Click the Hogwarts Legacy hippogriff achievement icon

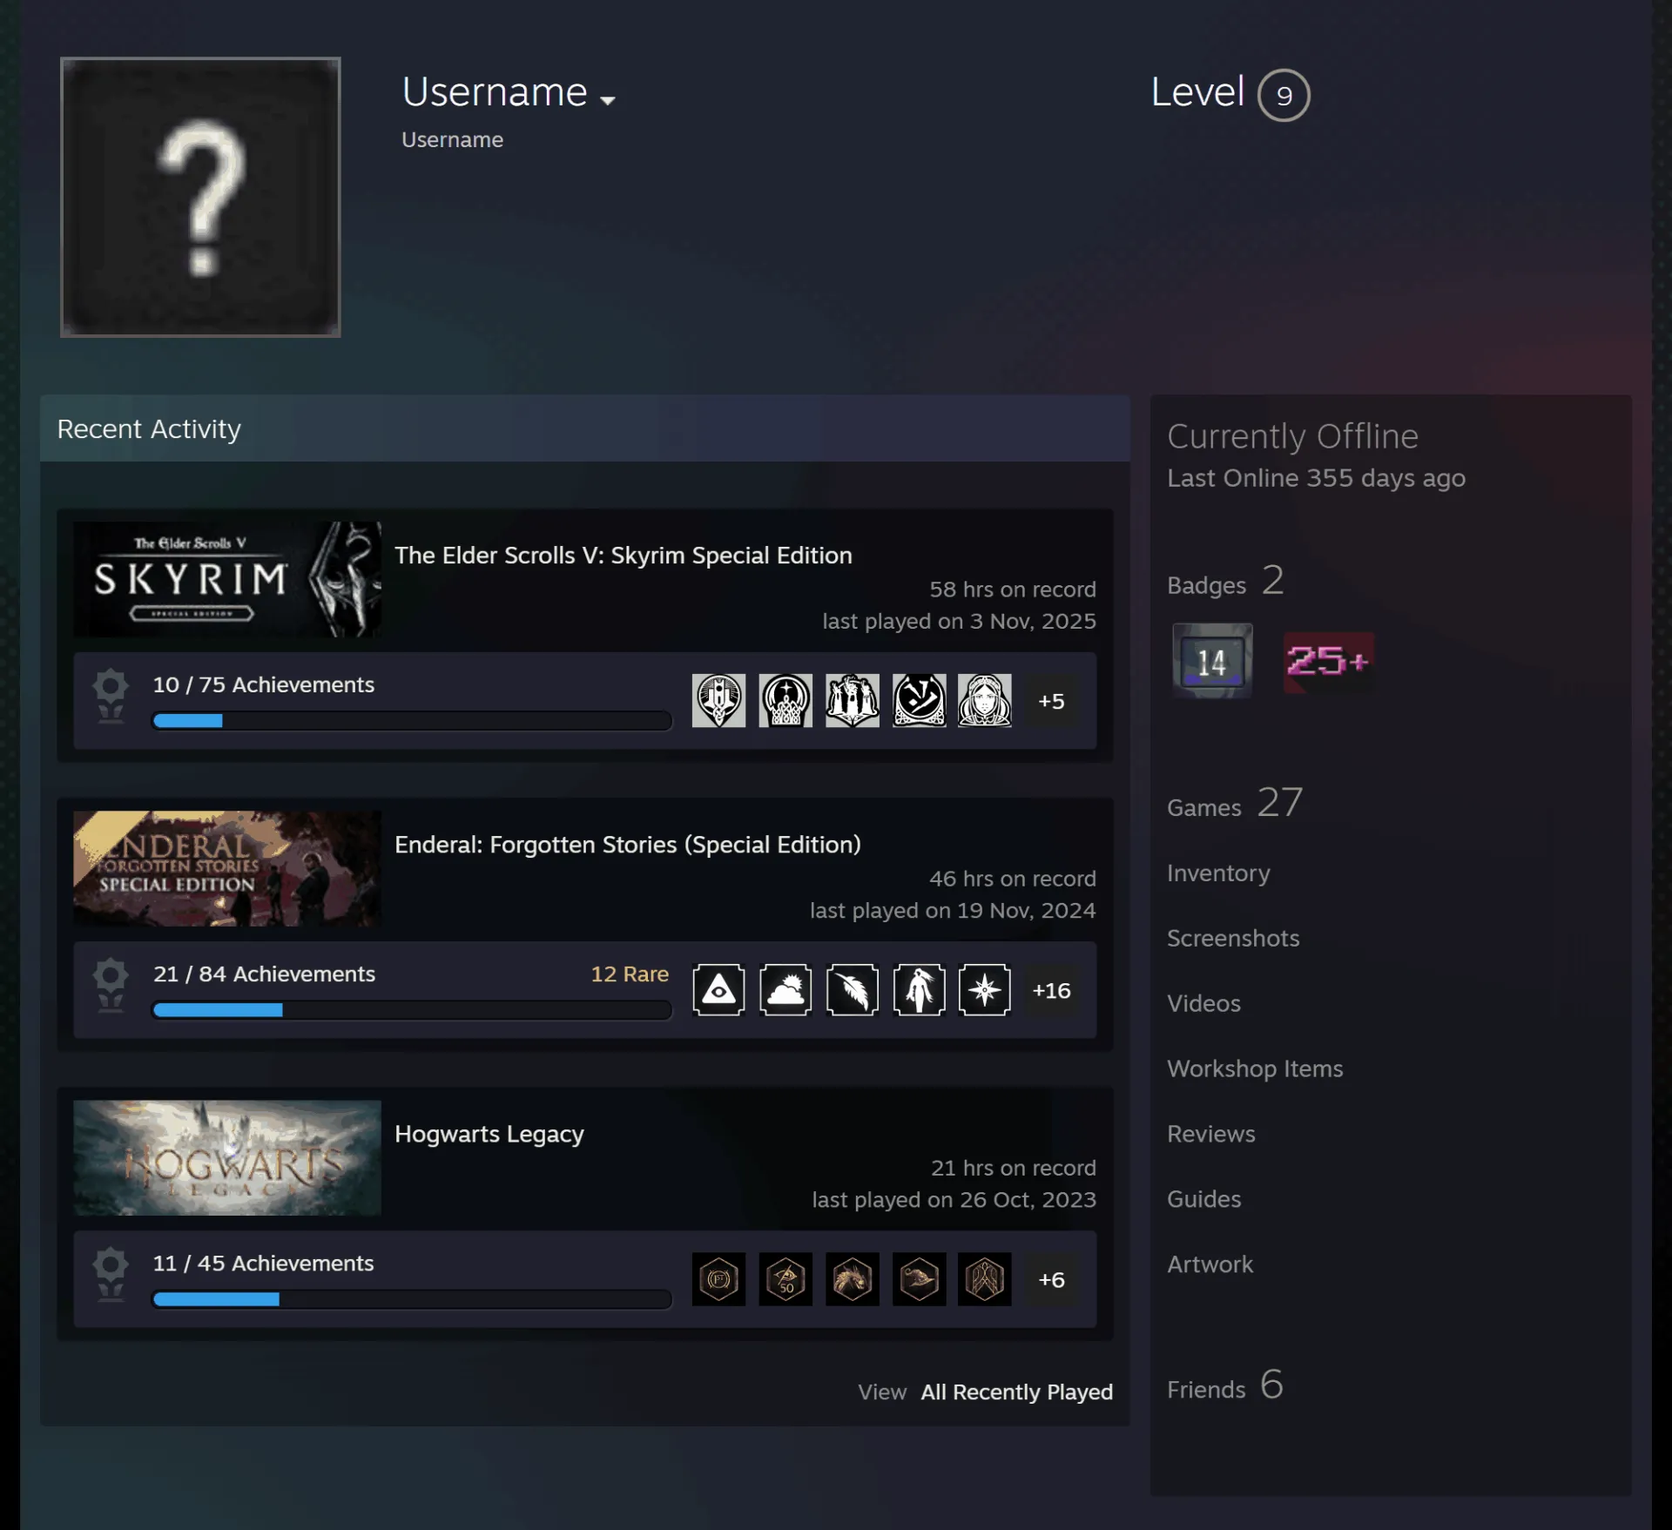(852, 1279)
